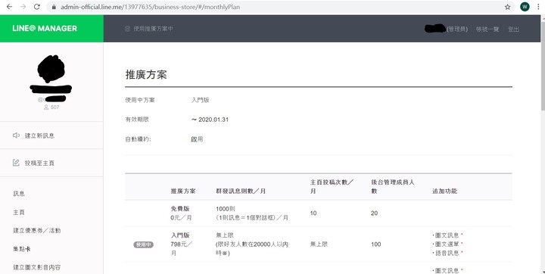Click the LINE@ MANAGER logo
The height and width of the screenshot is (274, 545).
pos(45,29)
